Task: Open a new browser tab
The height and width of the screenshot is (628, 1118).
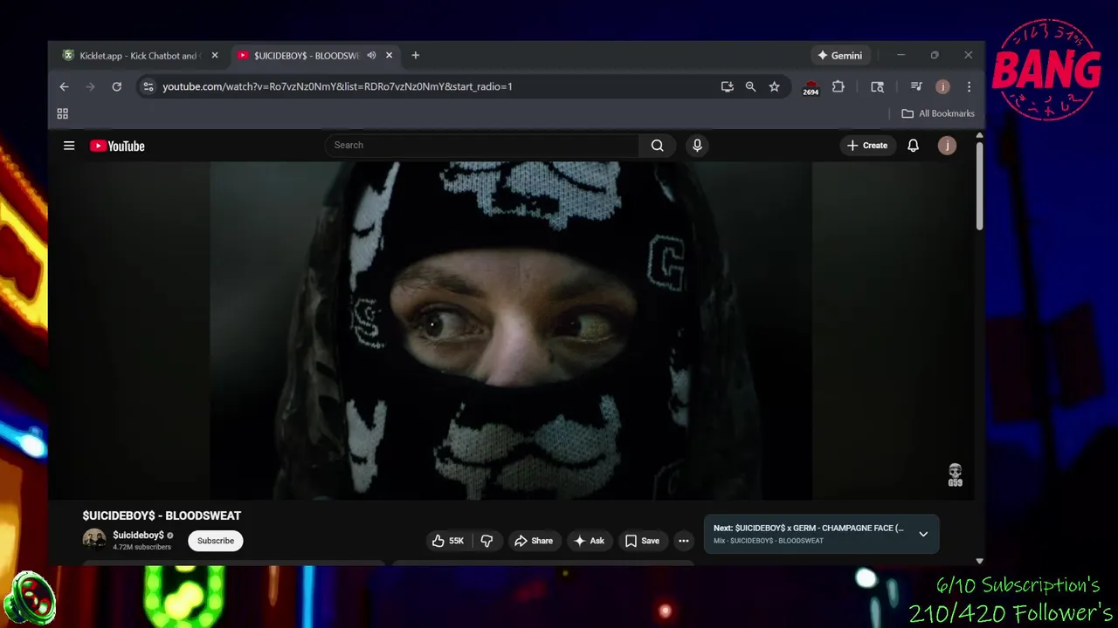Action: tap(415, 55)
